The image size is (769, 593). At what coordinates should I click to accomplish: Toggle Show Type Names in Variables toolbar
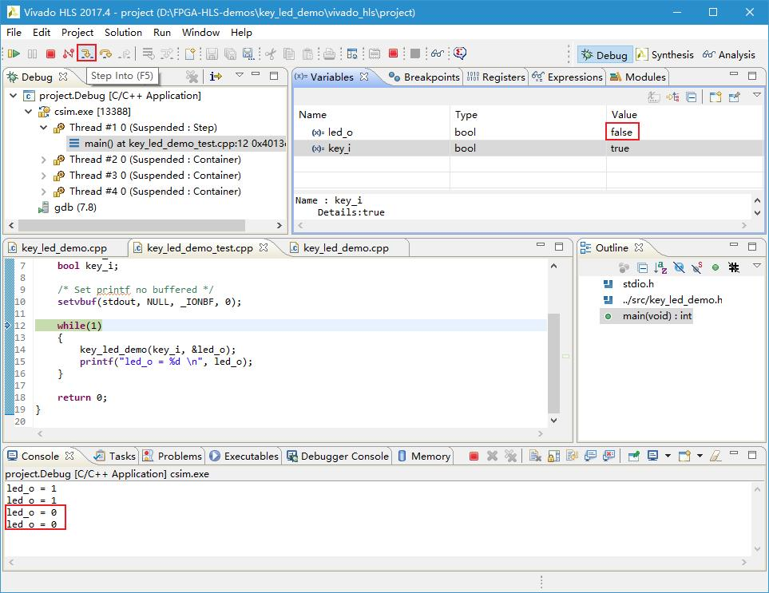(x=654, y=97)
